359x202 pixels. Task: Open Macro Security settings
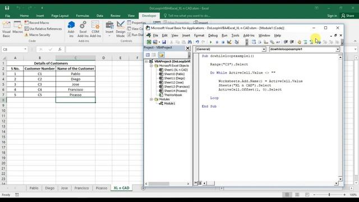point(38,35)
